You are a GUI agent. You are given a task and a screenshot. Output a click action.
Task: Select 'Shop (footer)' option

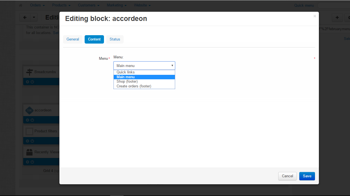click(127, 82)
